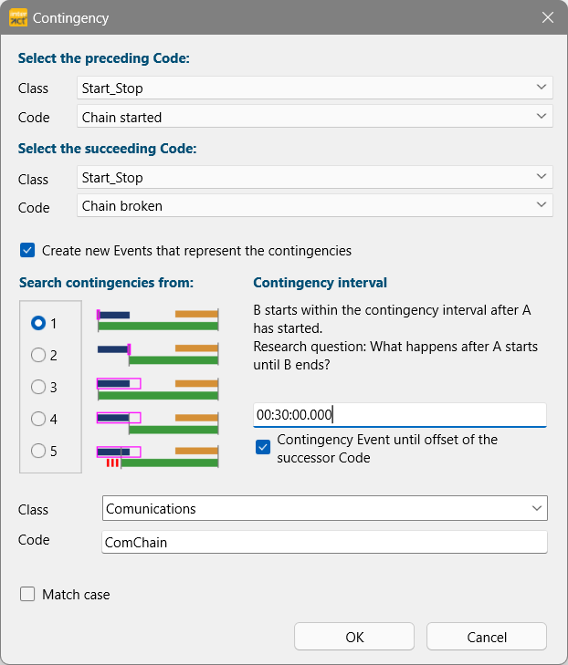Click the diagram for contingency option 2

[x=157, y=355]
